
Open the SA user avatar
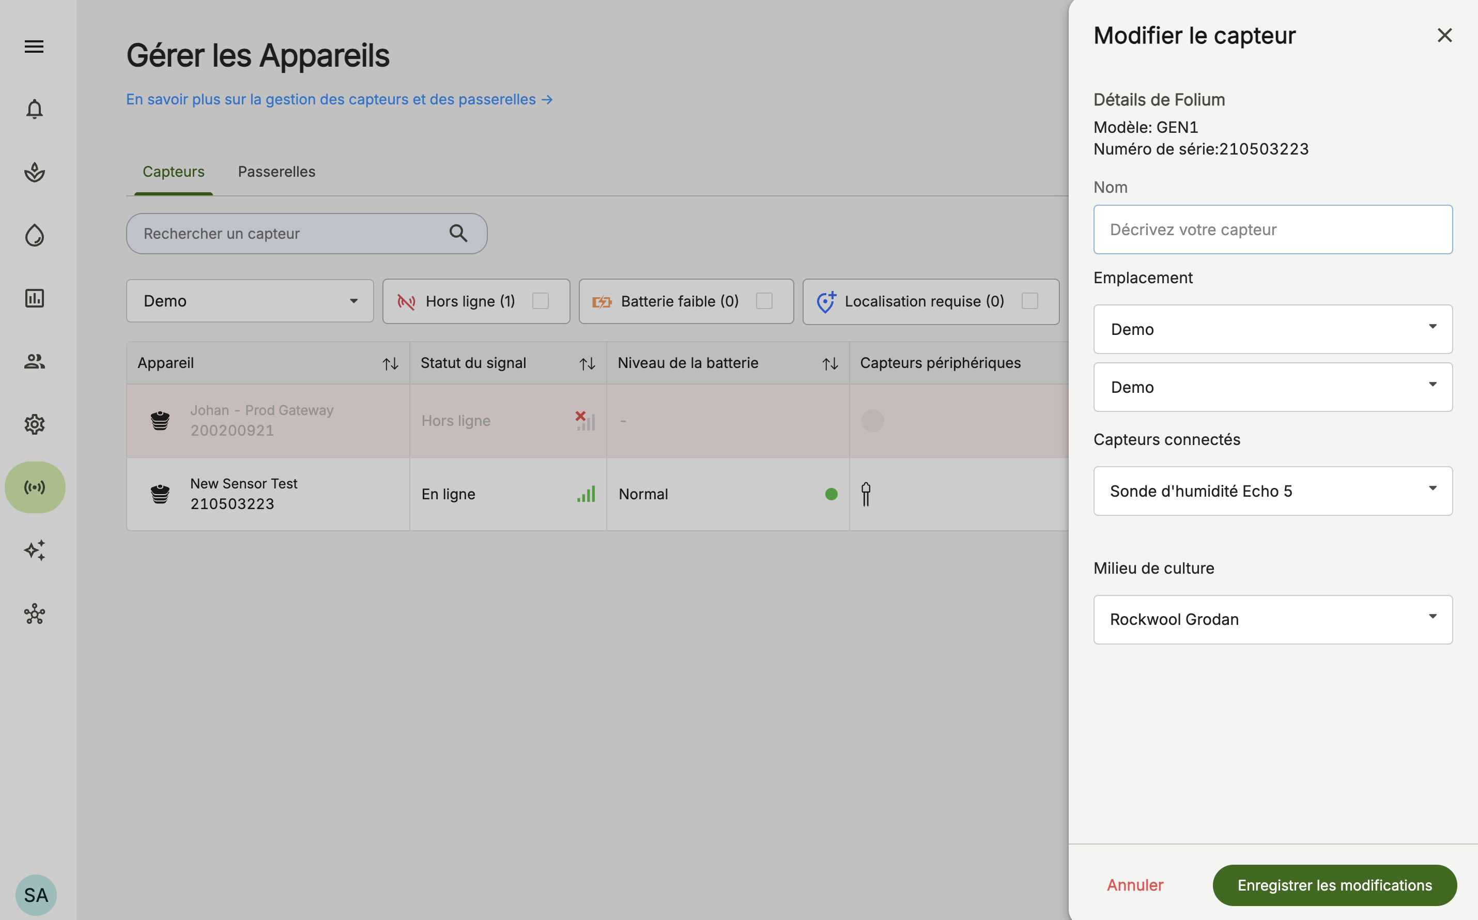[x=36, y=895]
